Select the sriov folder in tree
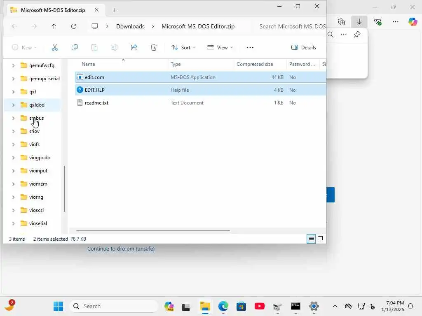This screenshot has height=316, width=422. [x=34, y=131]
